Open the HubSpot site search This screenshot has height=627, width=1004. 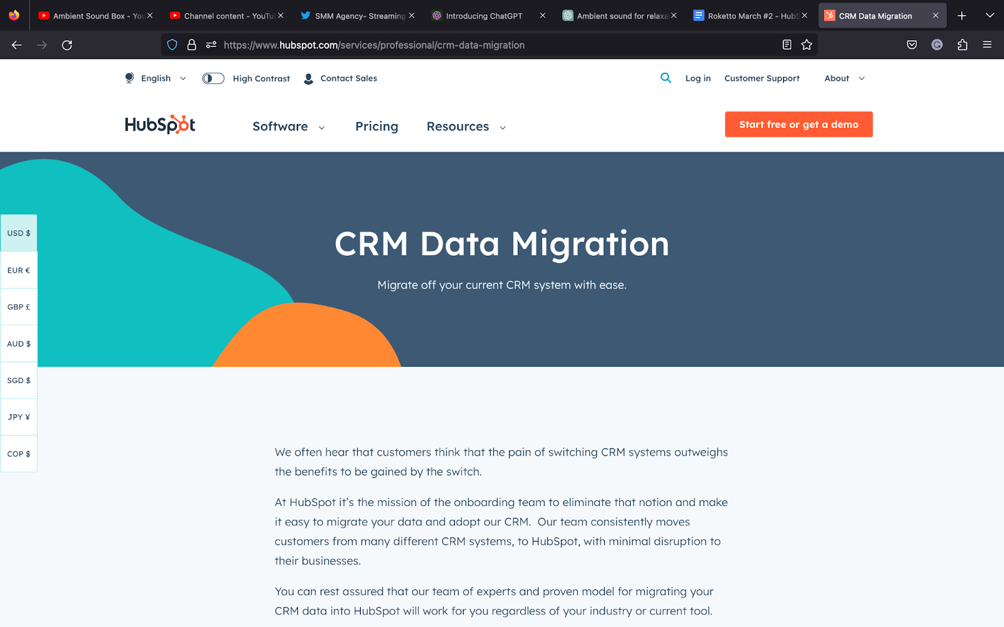point(666,78)
